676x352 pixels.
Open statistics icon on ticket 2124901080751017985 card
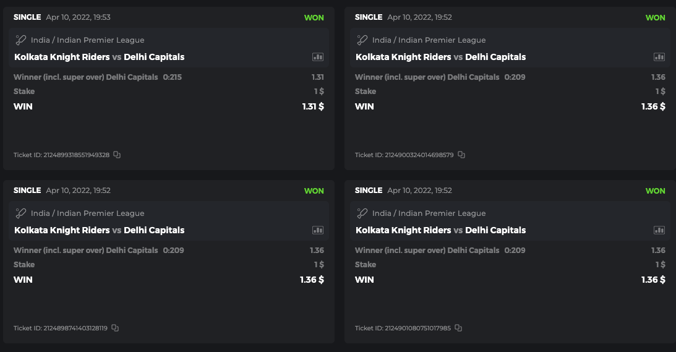coord(659,230)
